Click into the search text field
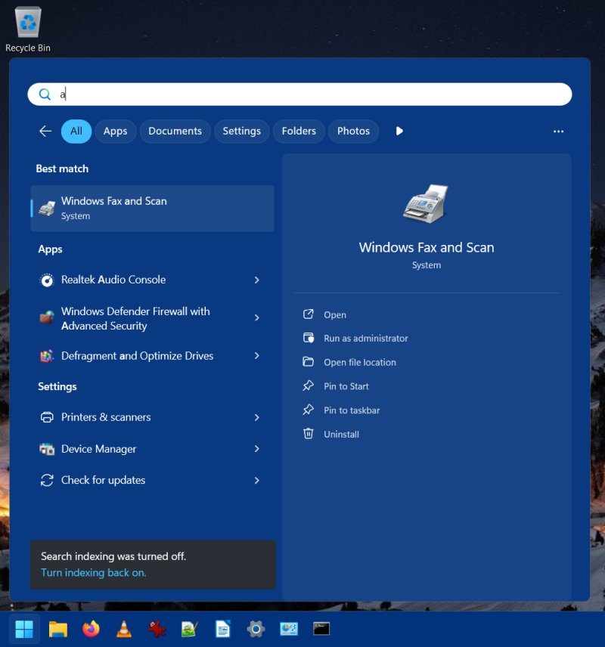Viewport: 605px width, 647px height. click(x=299, y=94)
